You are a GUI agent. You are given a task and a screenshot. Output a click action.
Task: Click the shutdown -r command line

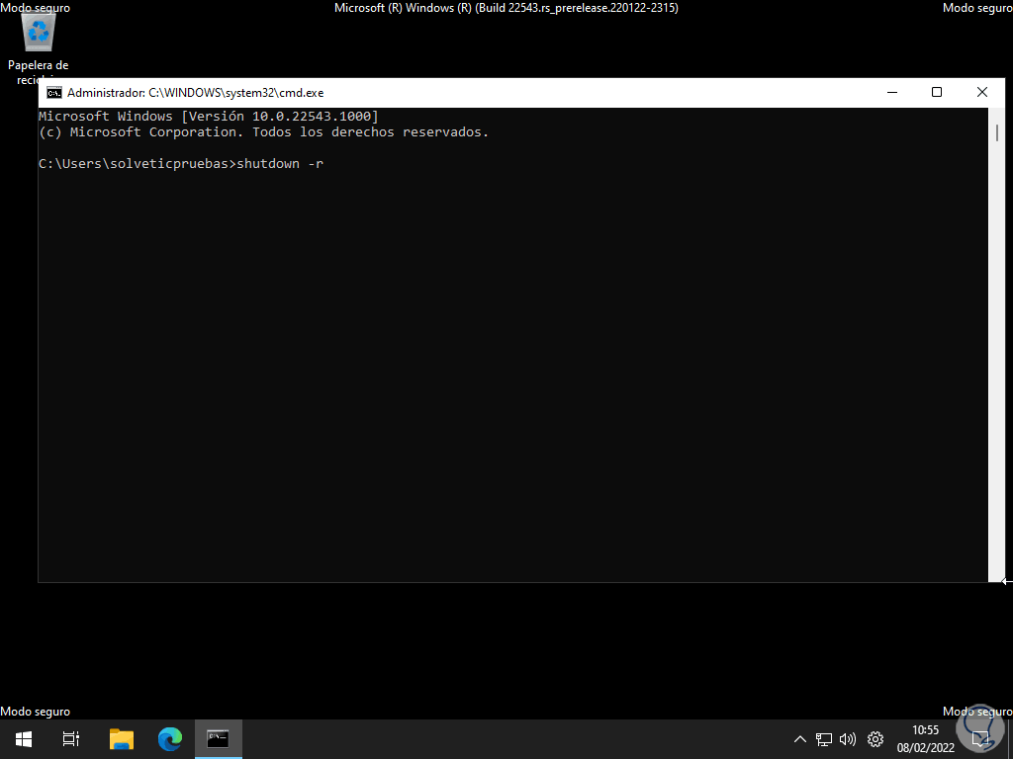pos(181,164)
